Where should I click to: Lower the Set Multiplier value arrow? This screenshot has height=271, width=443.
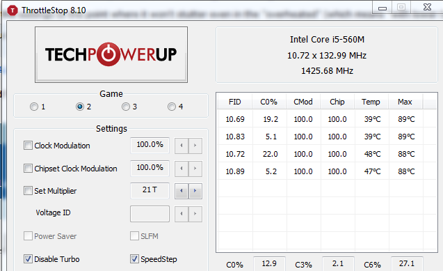(x=182, y=191)
